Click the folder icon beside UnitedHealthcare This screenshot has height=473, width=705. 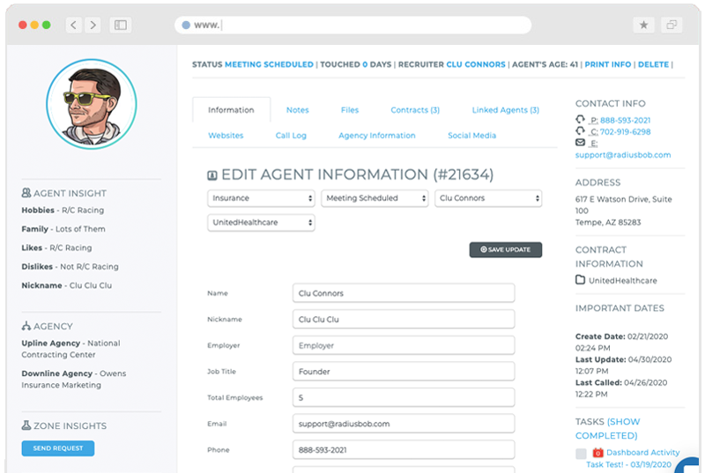pyautogui.click(x=581, y=280)
